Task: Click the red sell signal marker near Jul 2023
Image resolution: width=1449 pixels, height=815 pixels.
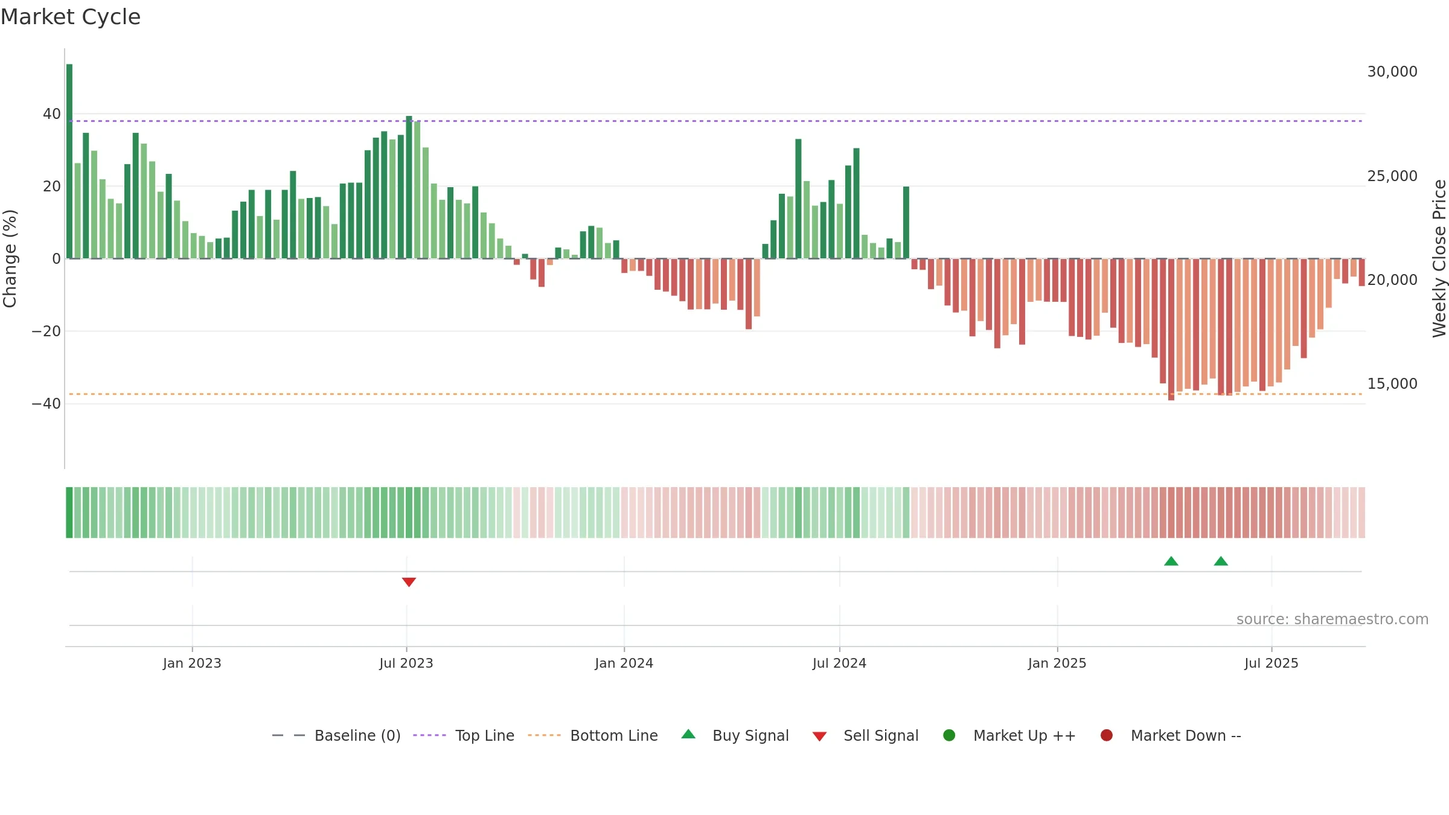Action: 409,582
